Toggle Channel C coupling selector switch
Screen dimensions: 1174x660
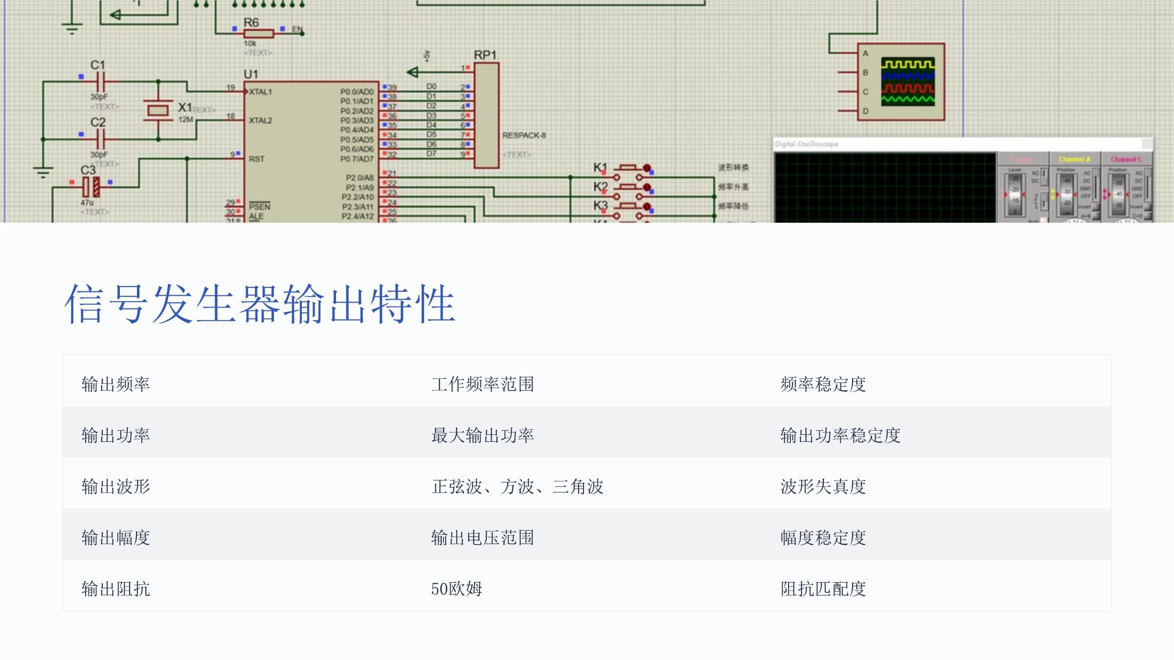click(1148, 185)
